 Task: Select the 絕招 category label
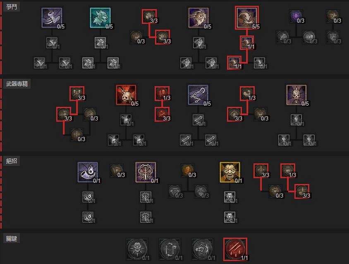(12, 161)
